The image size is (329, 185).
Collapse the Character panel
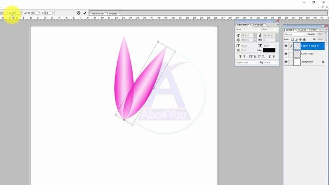coord(275,21)
